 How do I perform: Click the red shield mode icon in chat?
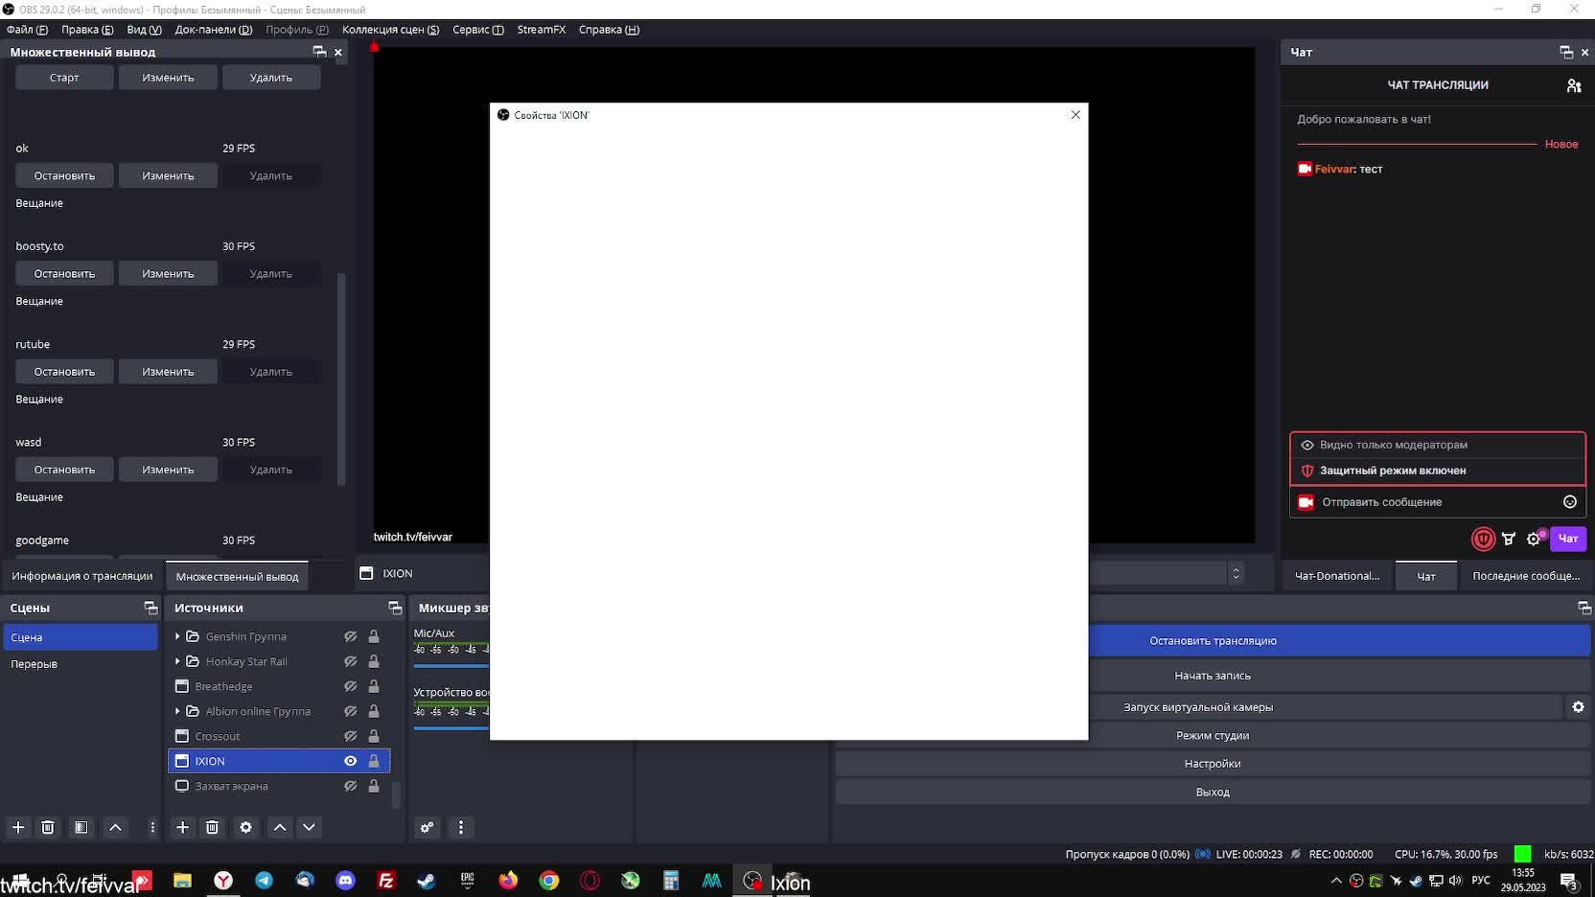[x=1483, y=539]
